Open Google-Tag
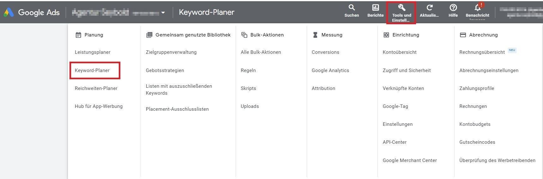This screenshot has width=543, height=179. click(x=395, y=106)
